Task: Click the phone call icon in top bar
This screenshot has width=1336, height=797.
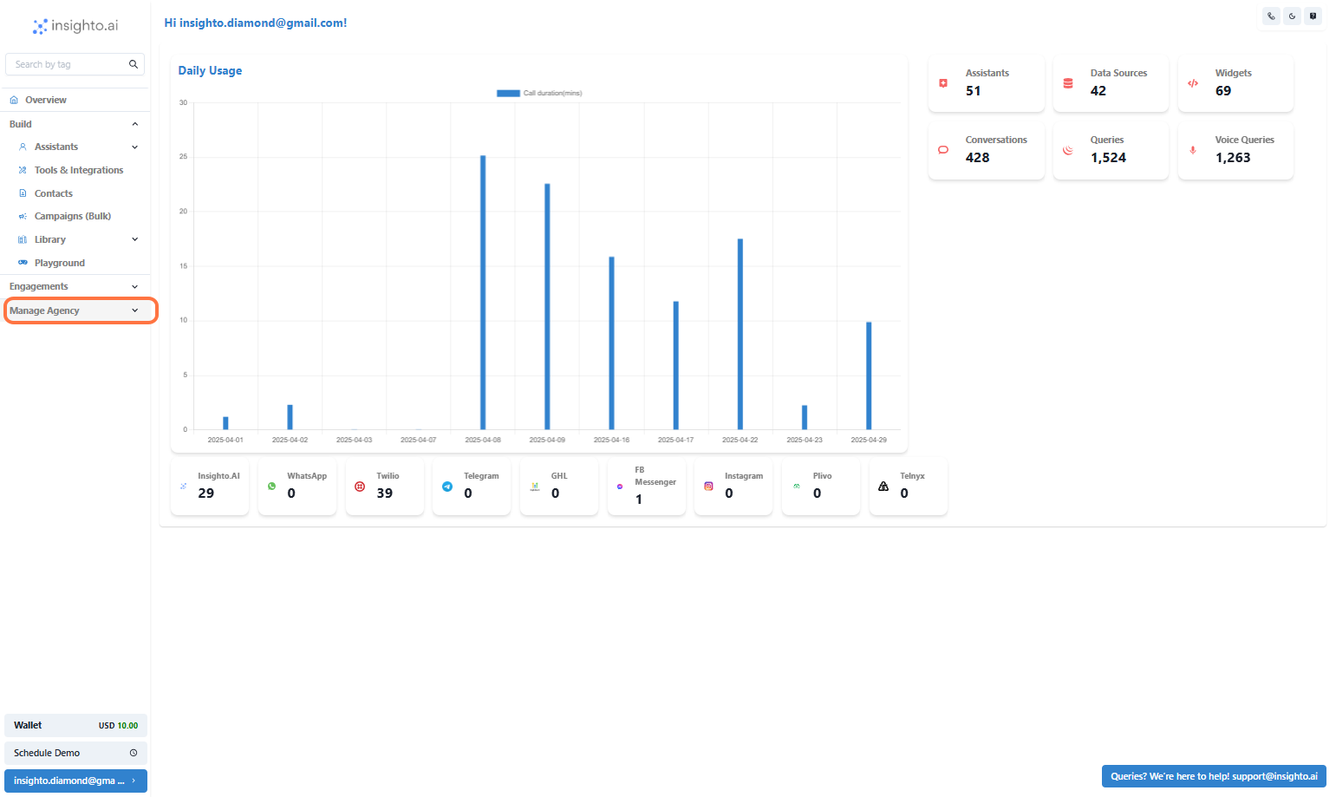Action: click(1271, 16)
